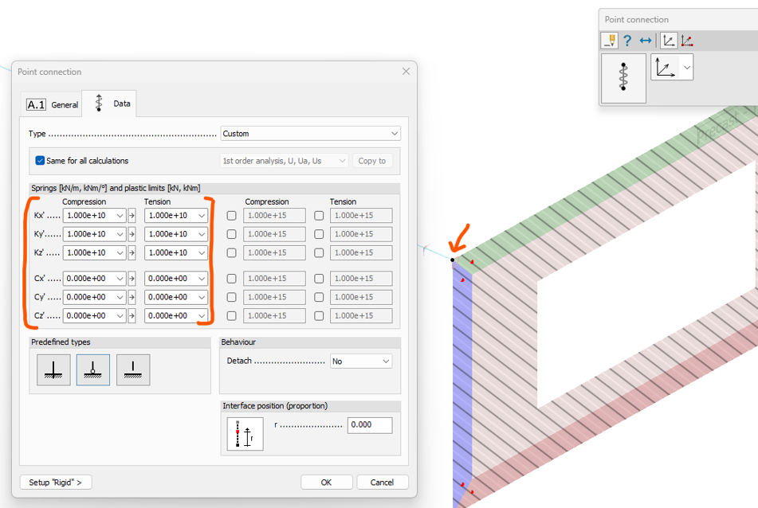Open the Cz' tension spring dropdown

pyautogui.click(x=176, y=316)
